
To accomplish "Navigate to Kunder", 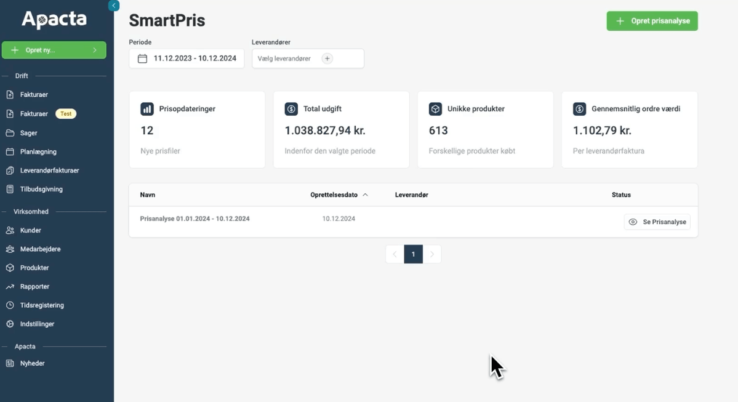I will coord(30,230).
